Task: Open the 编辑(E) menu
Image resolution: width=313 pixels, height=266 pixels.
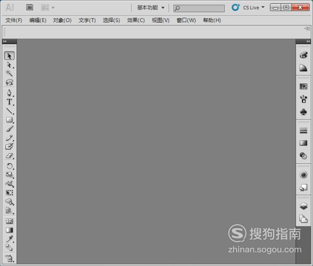Action: 38,20
